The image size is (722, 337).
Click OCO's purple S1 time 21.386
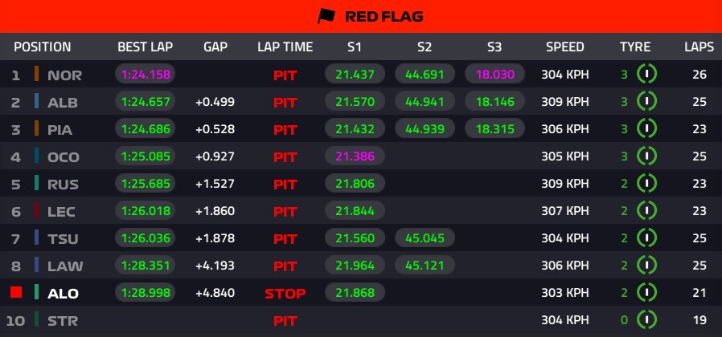(354, 157)
